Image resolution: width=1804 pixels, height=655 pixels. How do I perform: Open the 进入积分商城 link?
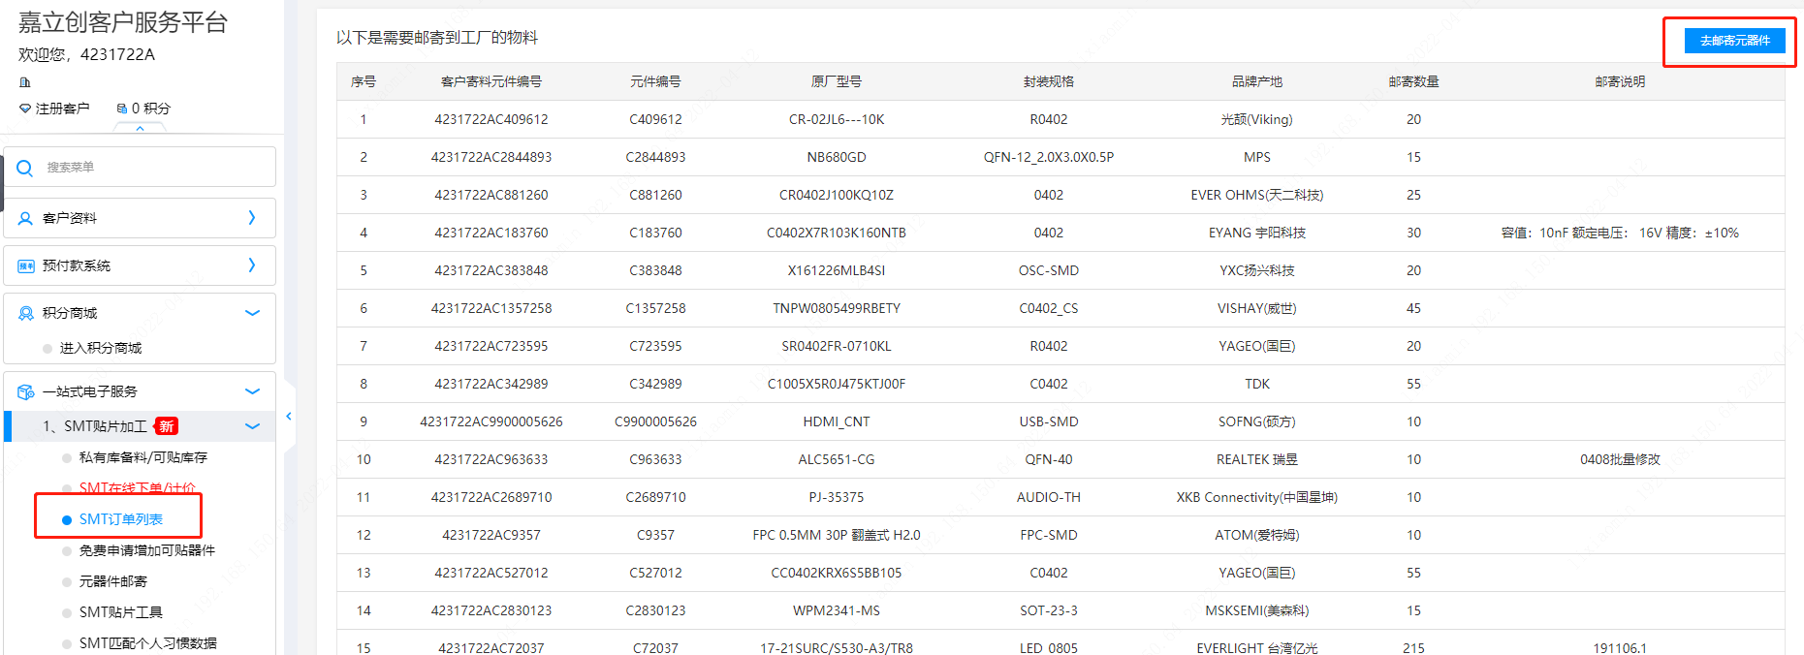[x=100, y=348]
